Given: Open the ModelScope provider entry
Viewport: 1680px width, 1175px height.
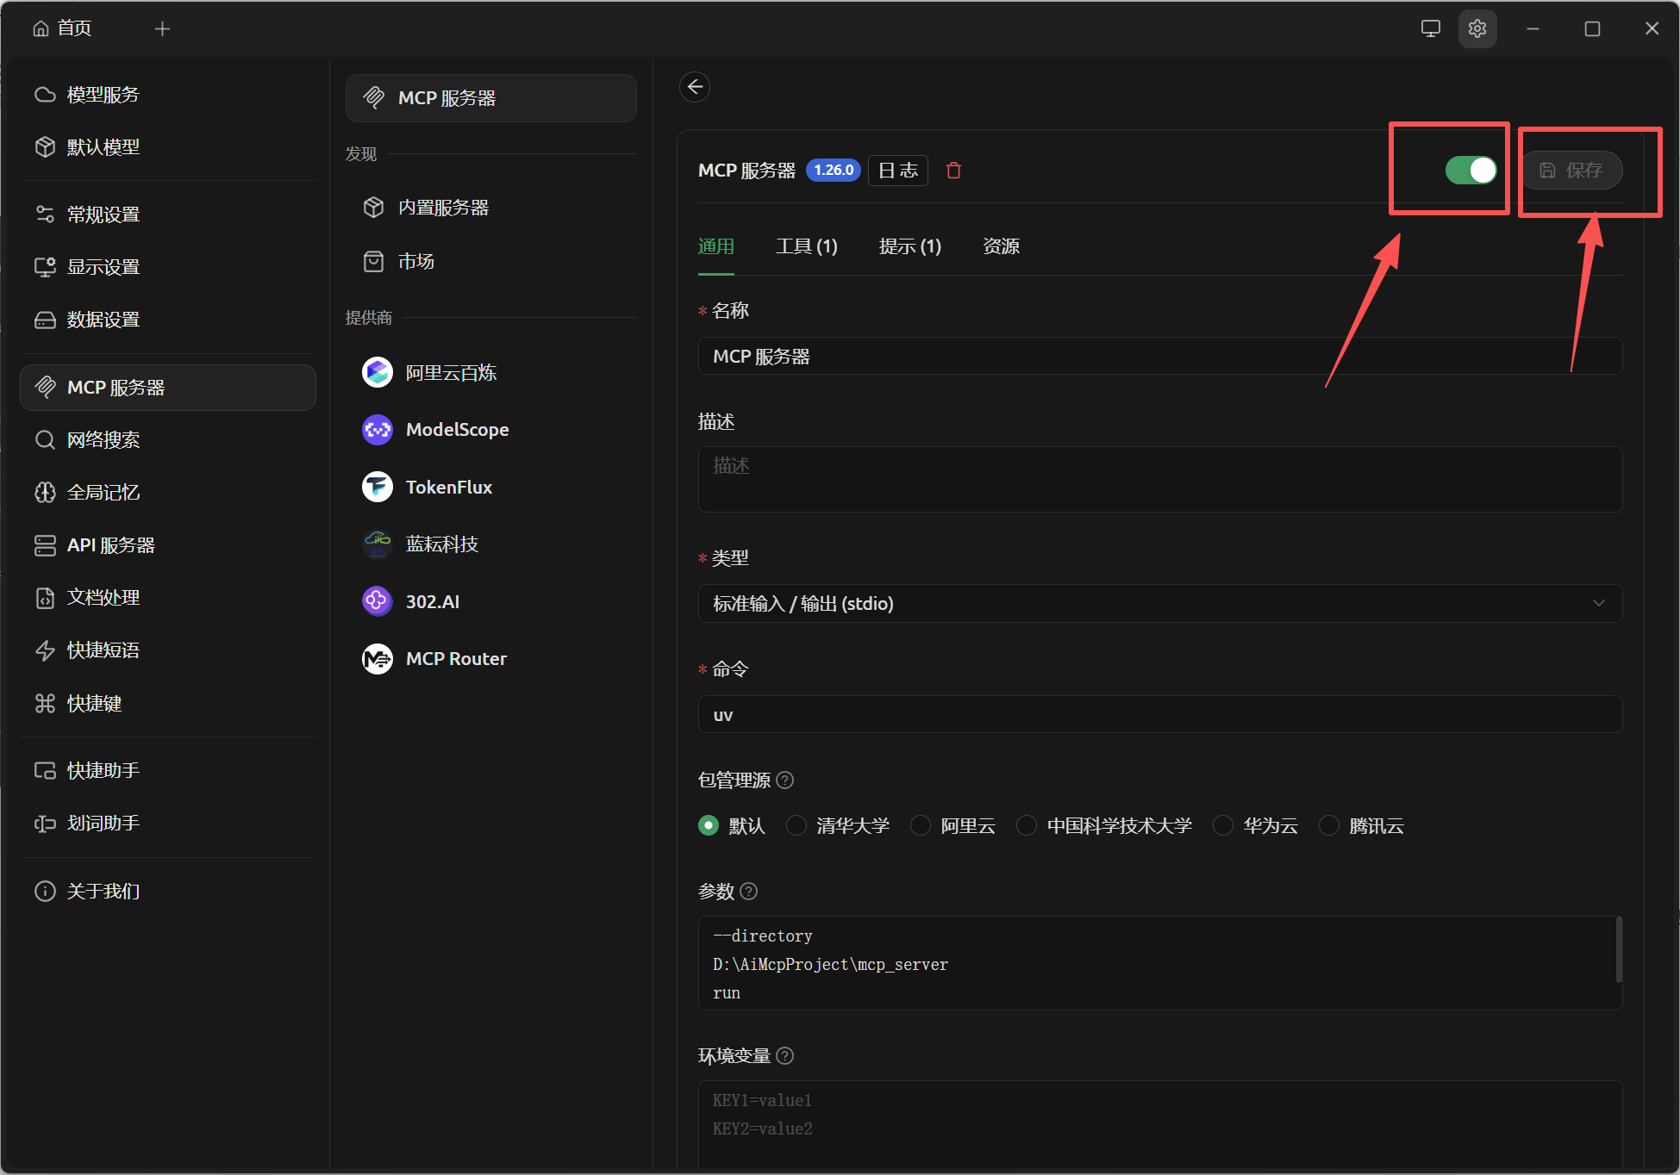Looking at the screenshot, I should (x=457, y=429).
